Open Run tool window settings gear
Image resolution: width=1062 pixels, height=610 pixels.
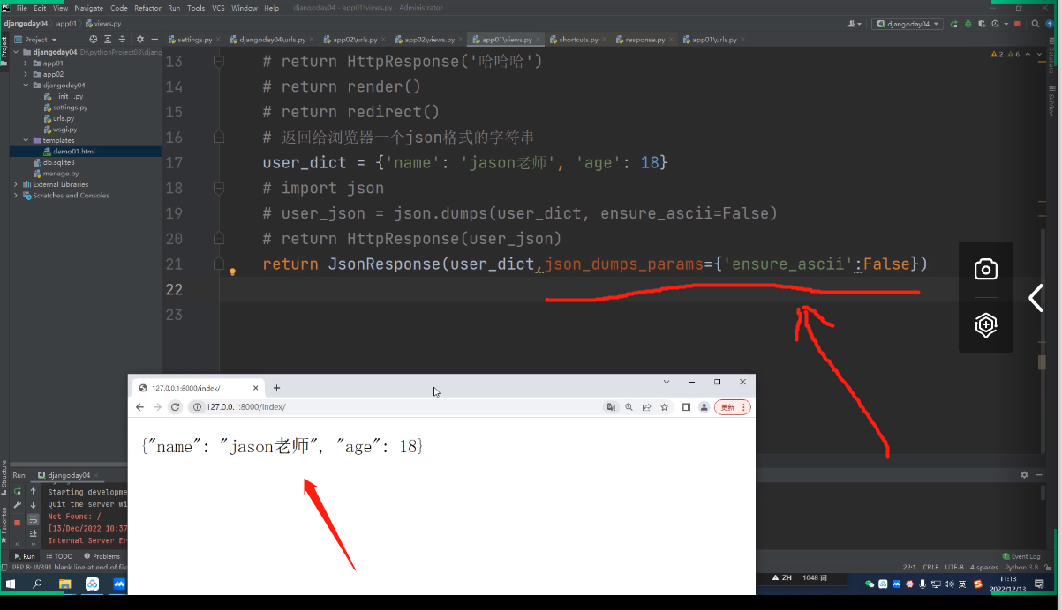point(1025,475)
